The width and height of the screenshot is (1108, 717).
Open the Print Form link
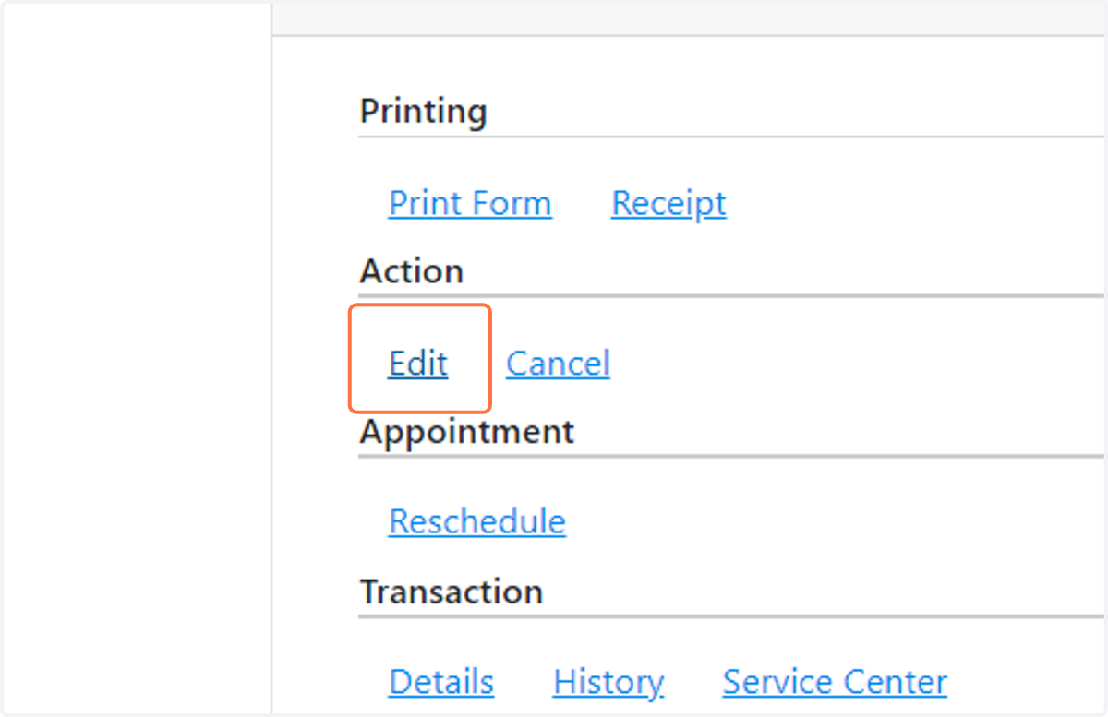tap(470, 203)
